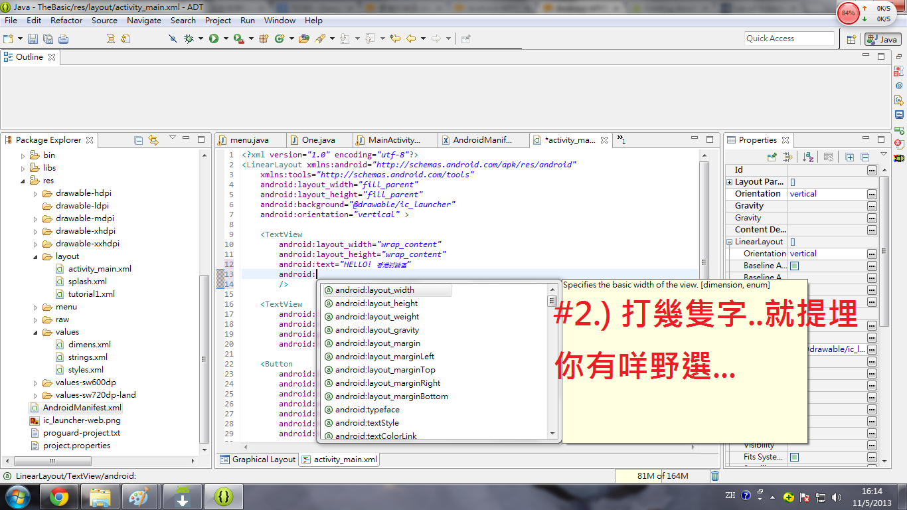Run the project with green Run icon
Screen dimensions: 907x510
[214, 39]
